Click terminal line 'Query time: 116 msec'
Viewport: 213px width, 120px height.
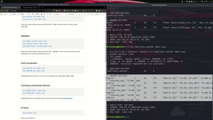tap(120, 105)
